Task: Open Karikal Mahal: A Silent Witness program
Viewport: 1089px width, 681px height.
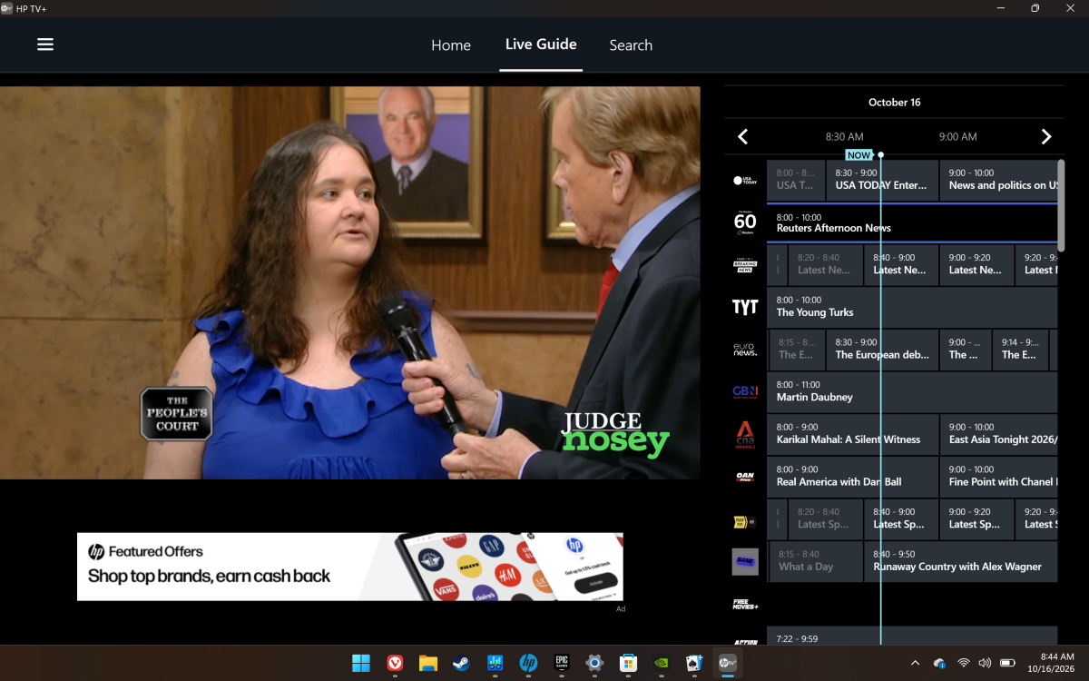Action: [x=853, y=434]
